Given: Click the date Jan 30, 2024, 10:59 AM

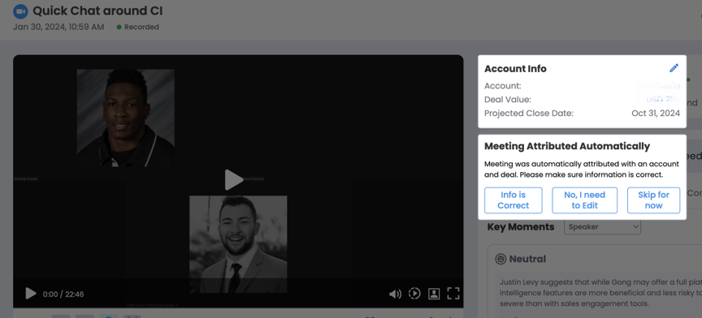Looking at the screenshot, I should (x=58, y=27).
